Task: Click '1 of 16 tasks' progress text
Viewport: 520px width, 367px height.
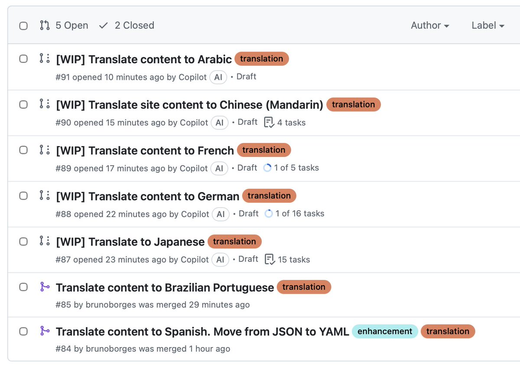Action: point(300,214)
